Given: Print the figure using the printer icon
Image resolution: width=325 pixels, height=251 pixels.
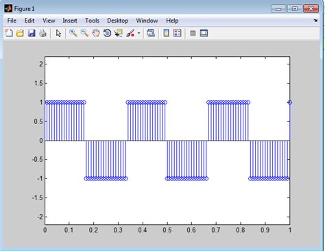Looking at the screenshot, I should [x=43, y=33].
